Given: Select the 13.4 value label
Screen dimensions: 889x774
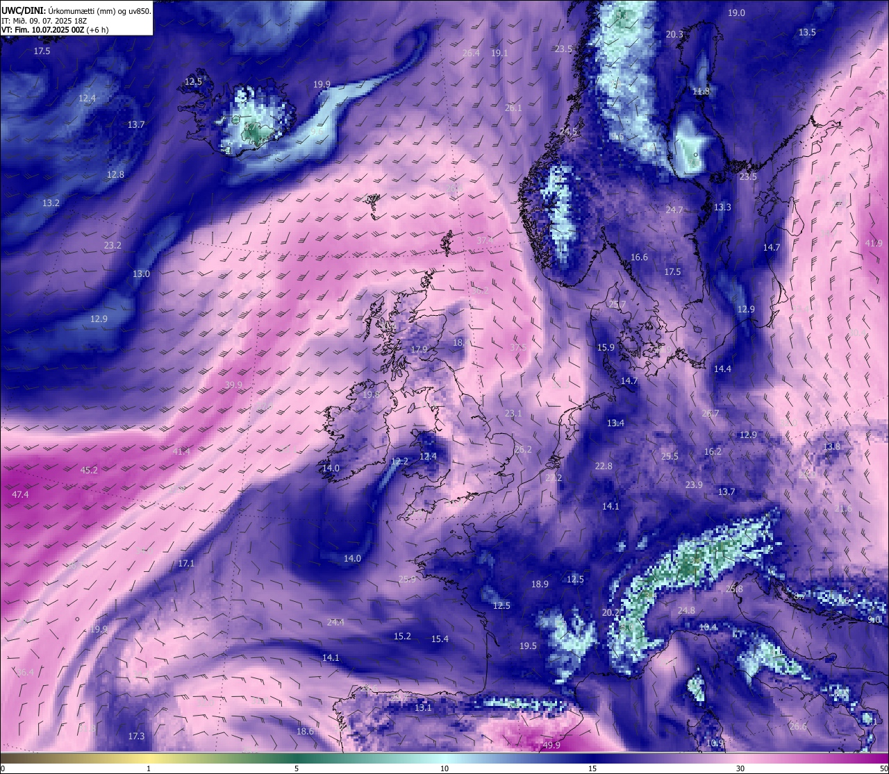Looking at the screenshot, I should 615,423.
